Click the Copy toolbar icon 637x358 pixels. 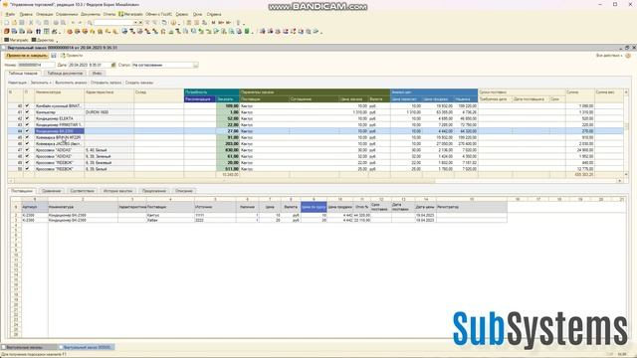click(39, 22)
